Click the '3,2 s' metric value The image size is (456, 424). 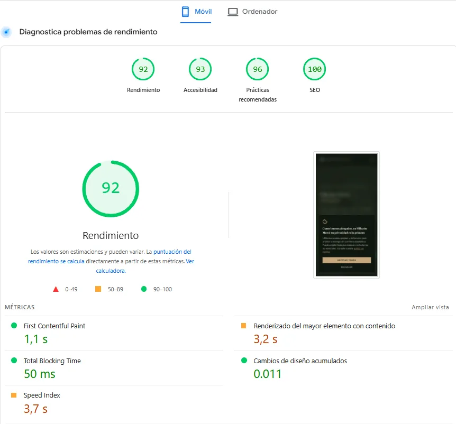(x=266, y=339)
